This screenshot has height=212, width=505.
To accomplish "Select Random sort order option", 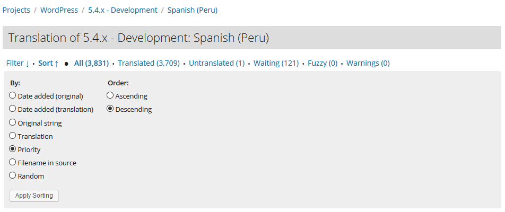I will [13, 176].
